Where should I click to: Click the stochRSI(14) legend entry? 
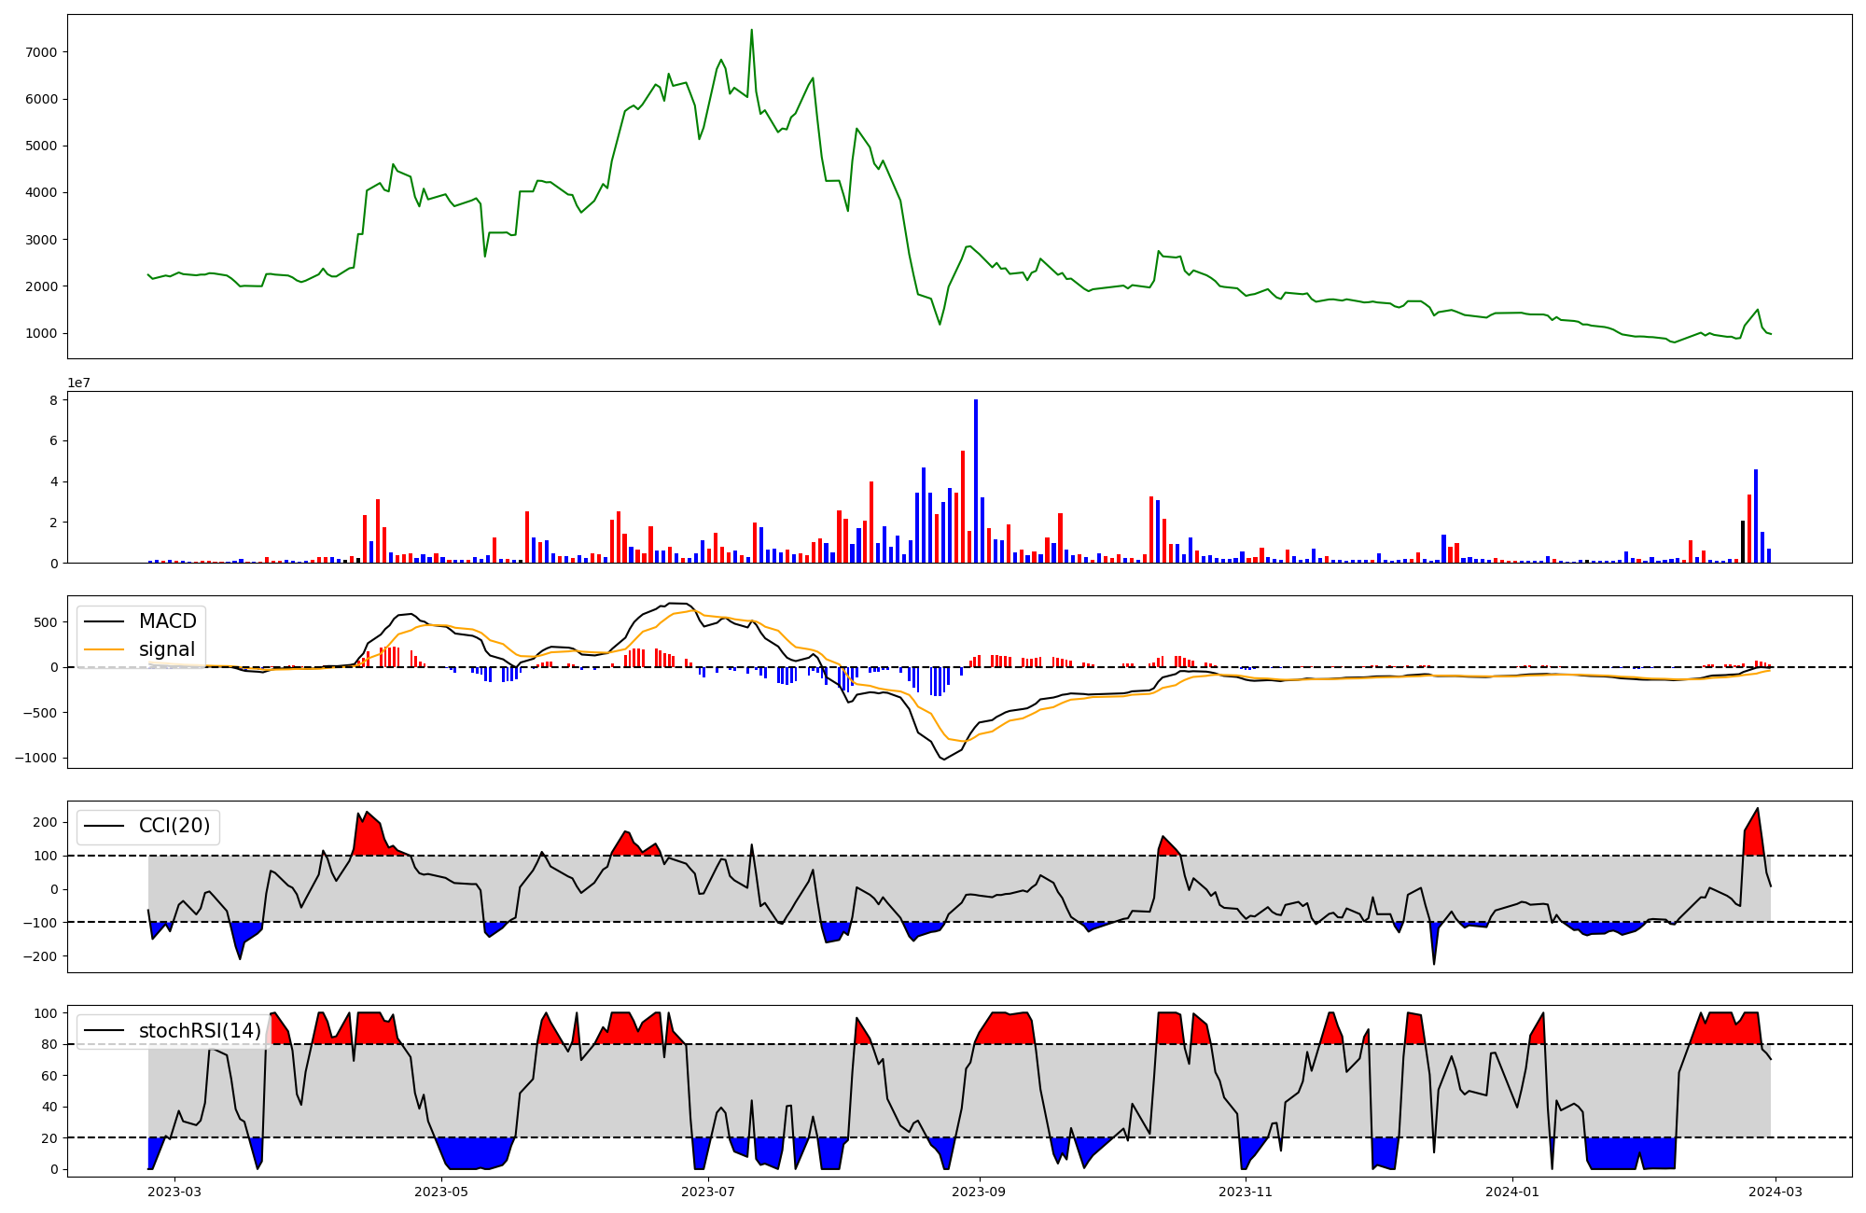[x=199, y=1030]
